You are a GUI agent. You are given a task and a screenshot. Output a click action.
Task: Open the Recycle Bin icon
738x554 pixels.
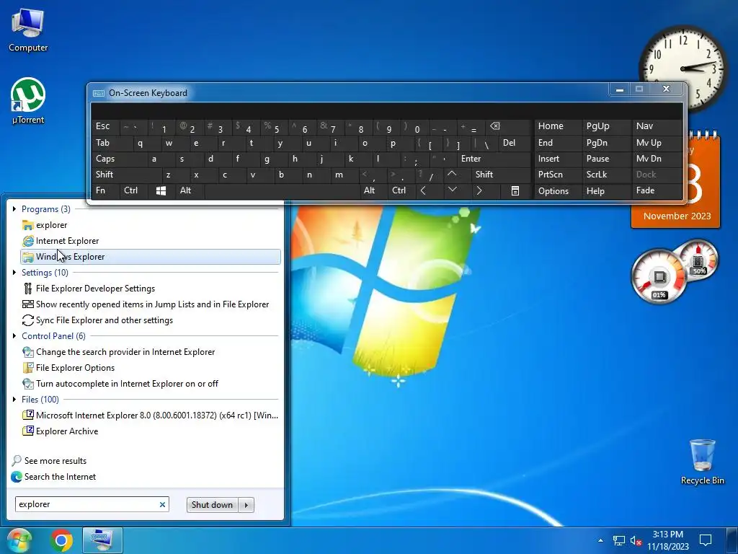coord(702,462)
